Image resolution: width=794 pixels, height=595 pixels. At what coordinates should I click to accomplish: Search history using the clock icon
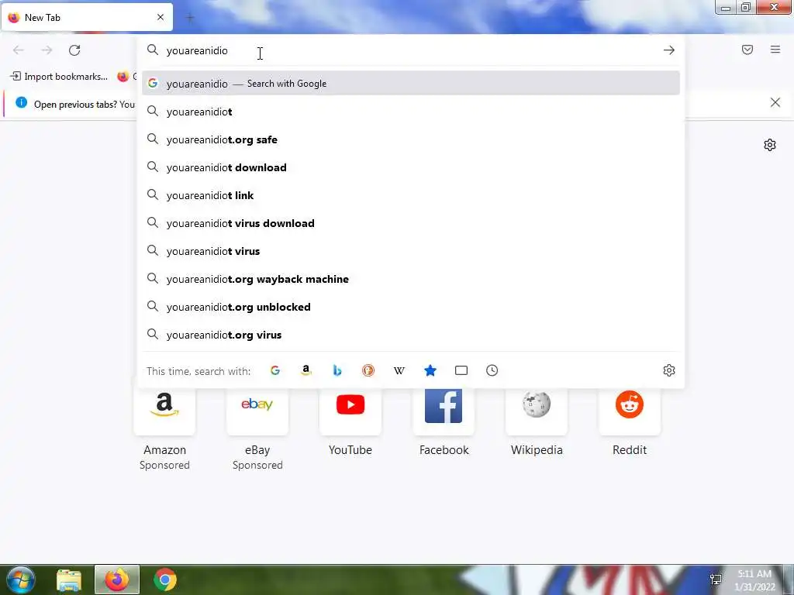coord(492,370)
